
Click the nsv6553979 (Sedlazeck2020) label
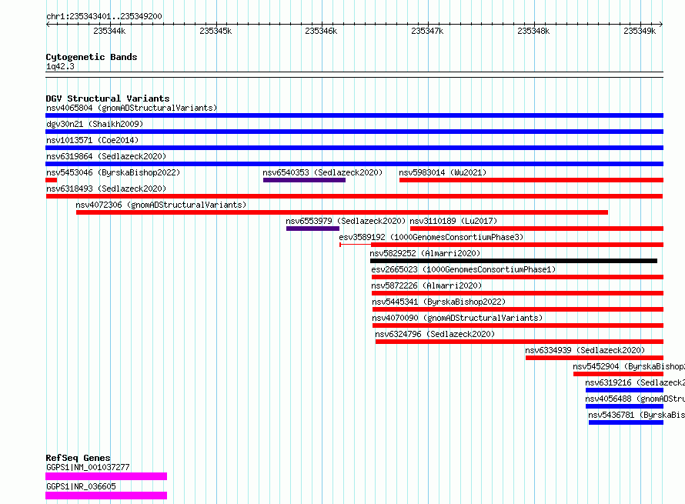pyautogui.click(x=346, y=221)
